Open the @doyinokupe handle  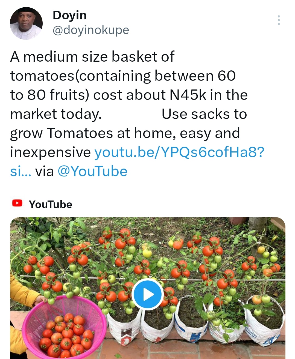coord(90,30)
